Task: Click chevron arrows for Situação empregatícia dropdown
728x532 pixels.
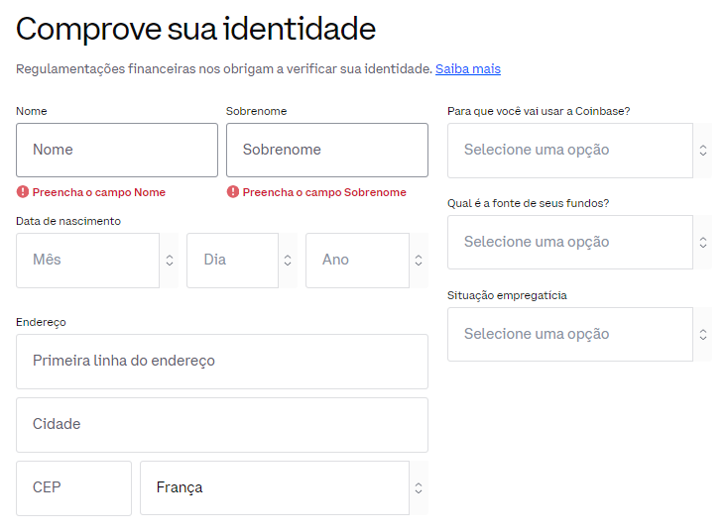Action: point(702,335)
